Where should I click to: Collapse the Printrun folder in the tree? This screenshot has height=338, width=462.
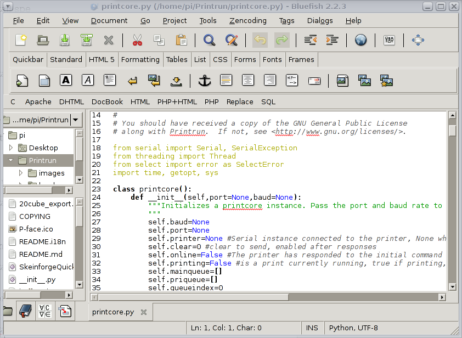click(11, 160)
